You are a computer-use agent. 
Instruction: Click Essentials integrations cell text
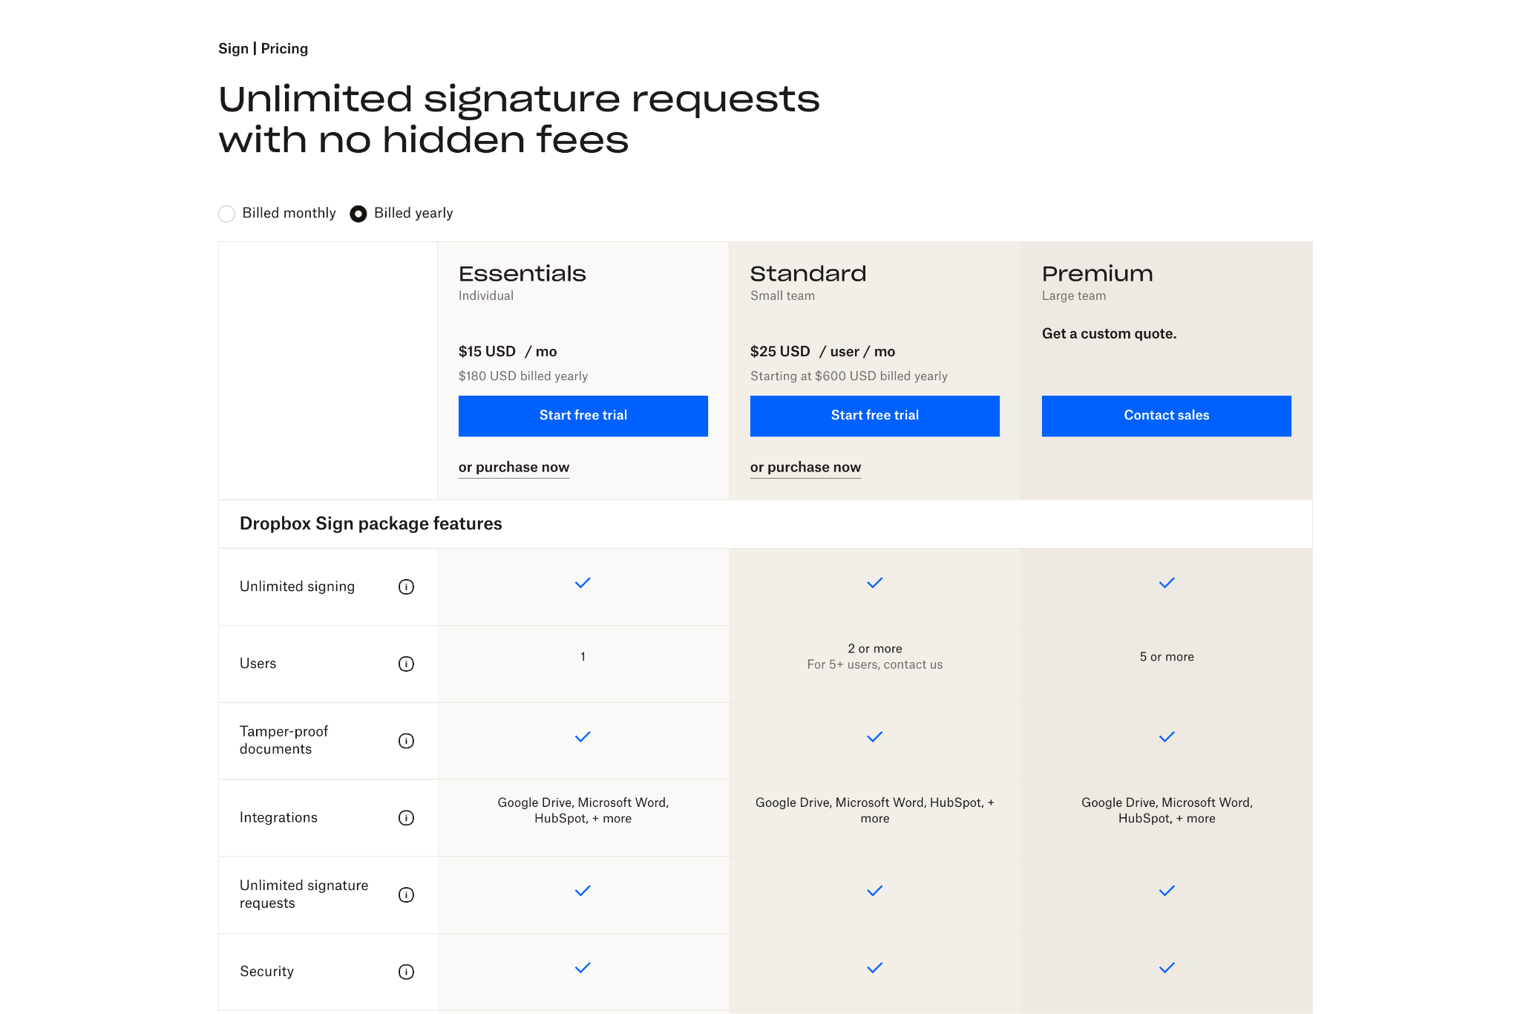tap(583, 811)
